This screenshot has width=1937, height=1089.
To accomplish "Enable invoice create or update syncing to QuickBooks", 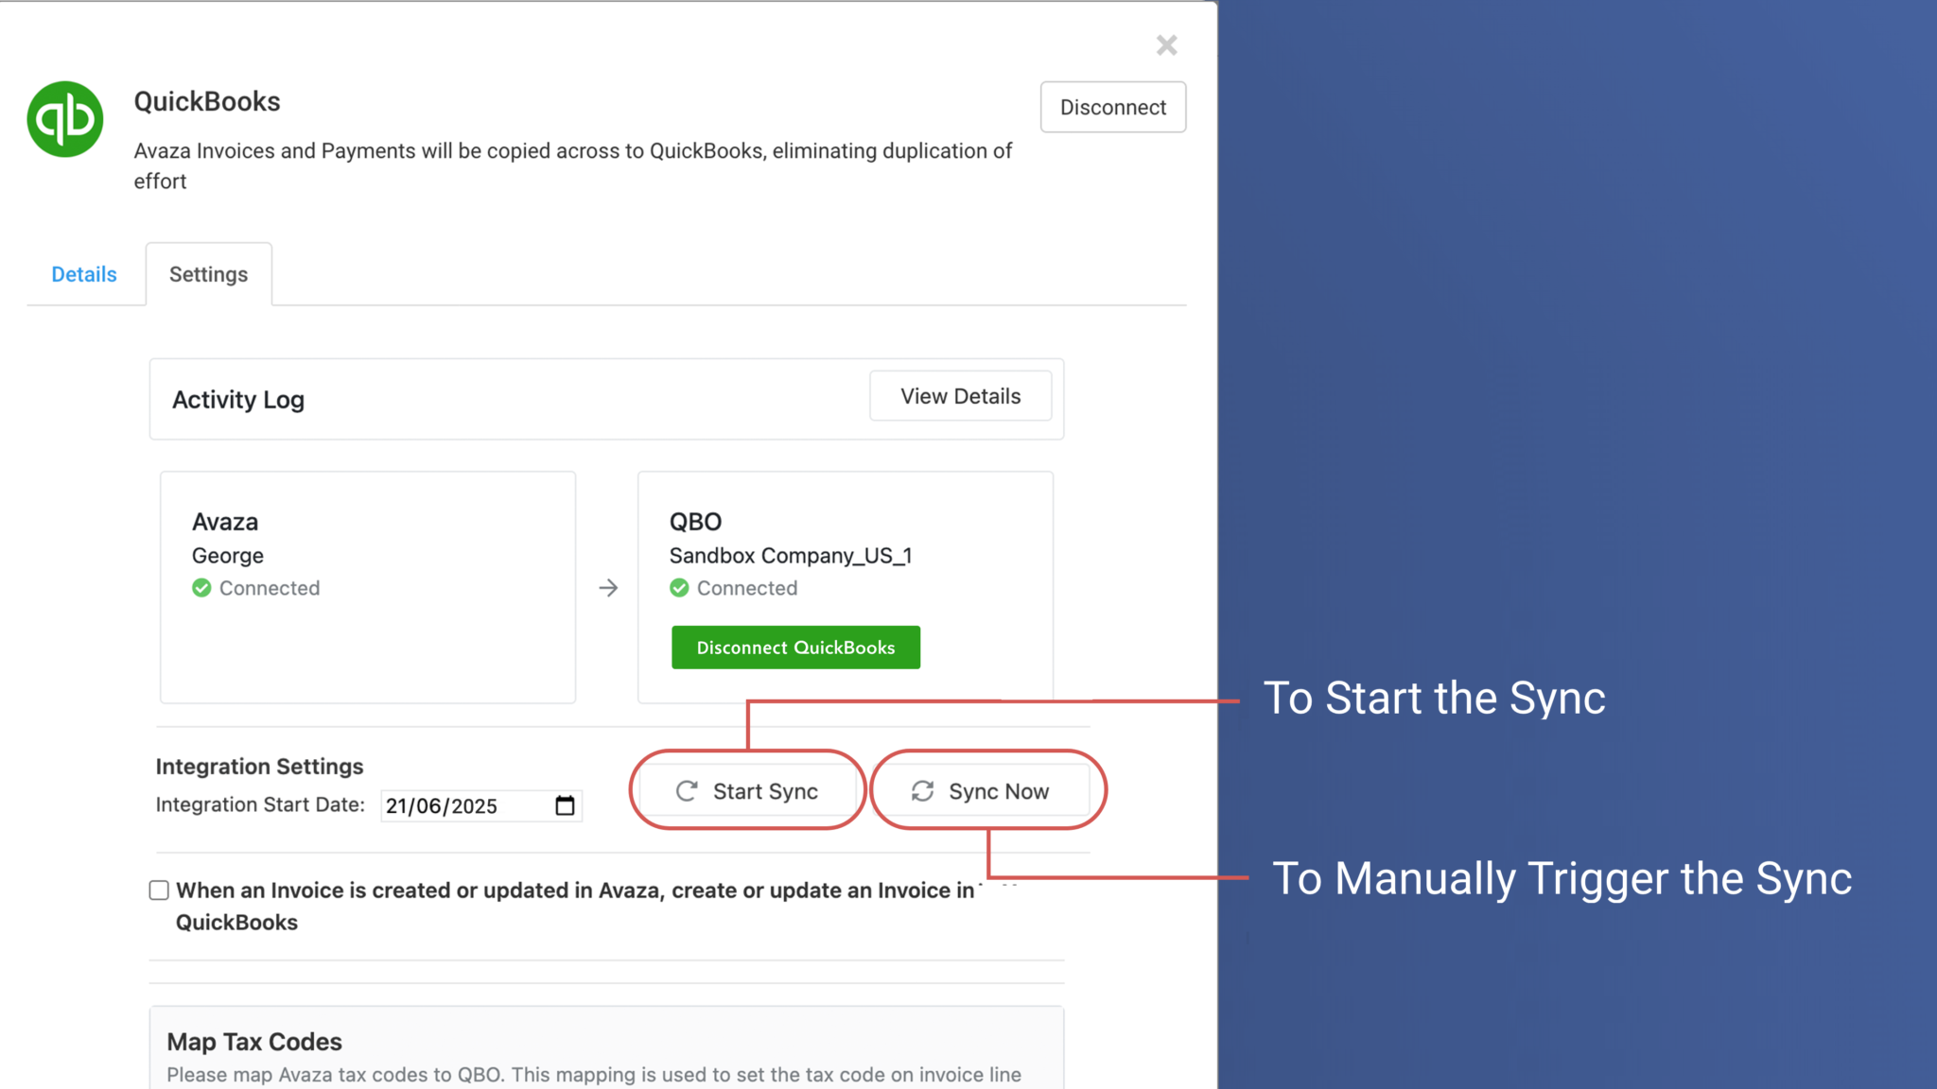I will pyautogui.click(x=158, y=890).
